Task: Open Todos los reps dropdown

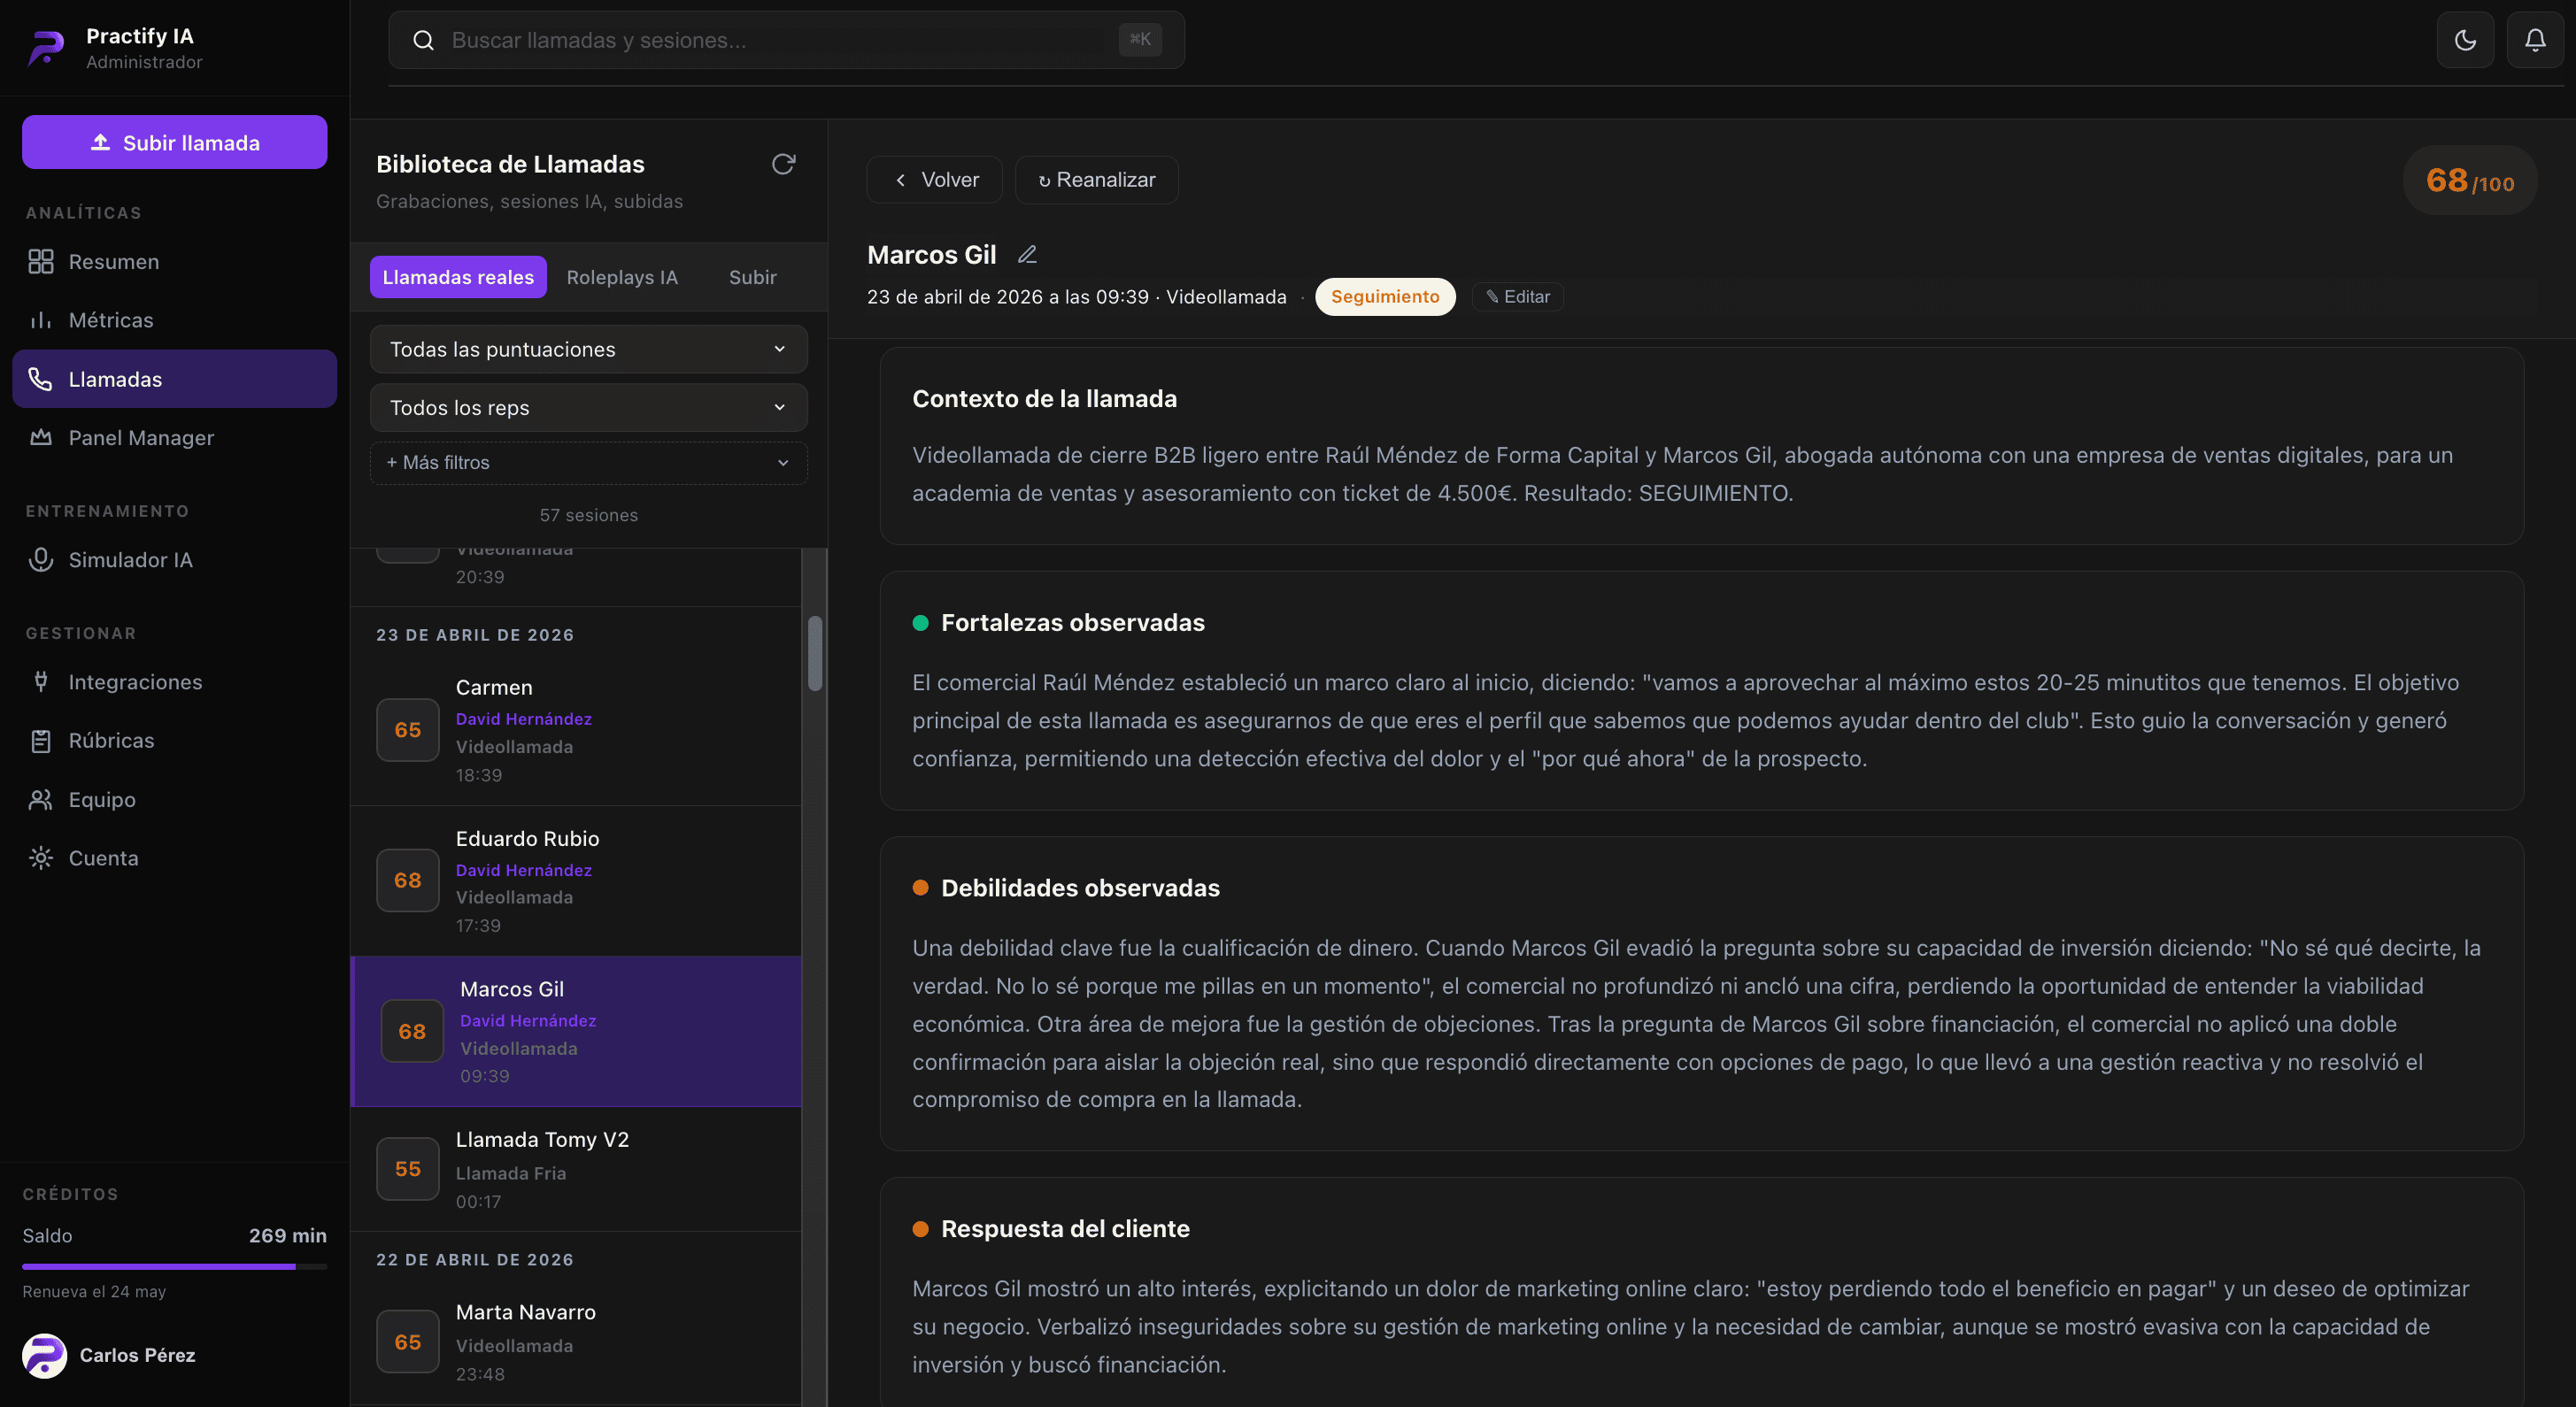Action: click(x=588, y=408)
